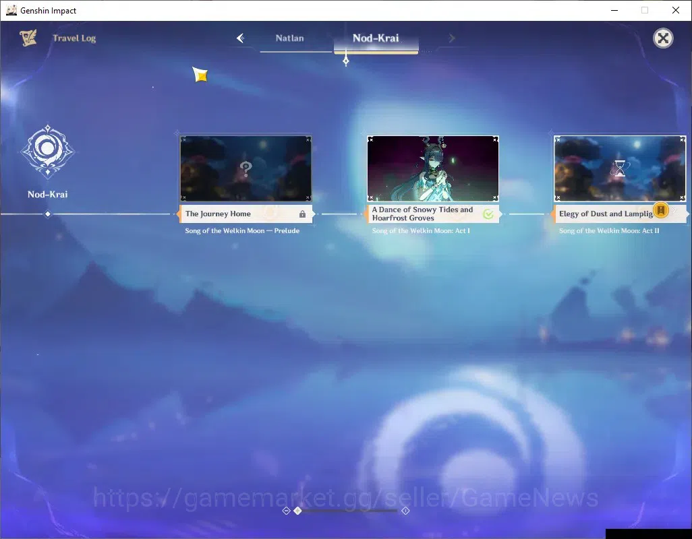The image size is (692, 539).
Task: Click the lock icon on The Journey Home
Action: click(302, 214)
